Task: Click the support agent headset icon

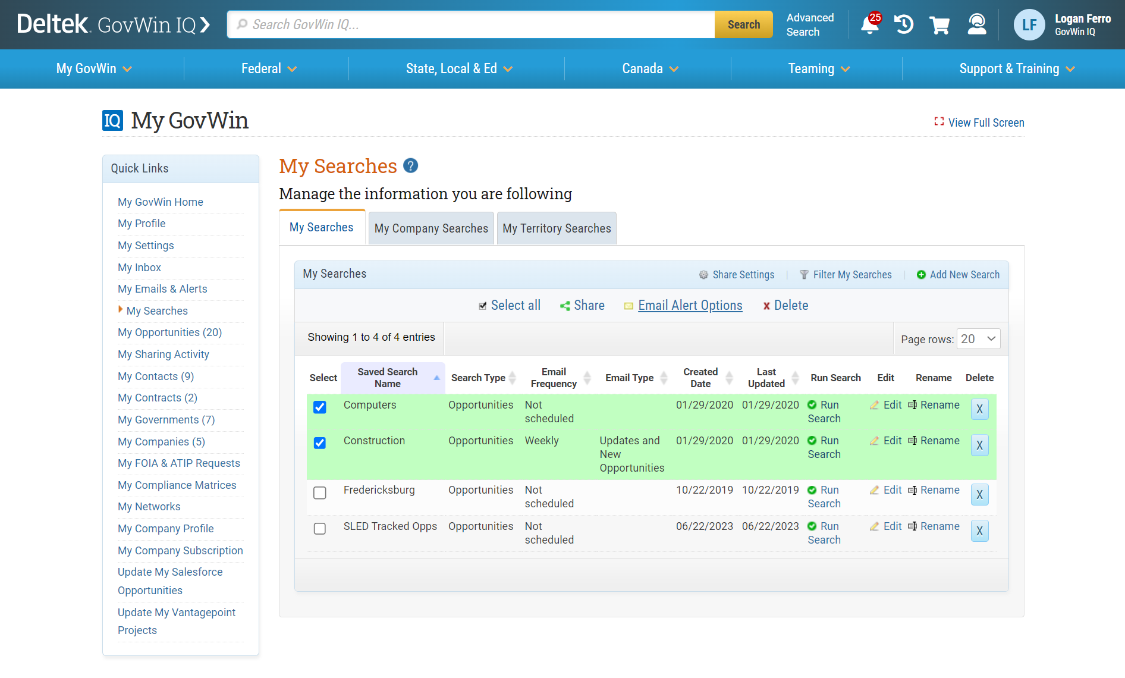Action: 976,25
